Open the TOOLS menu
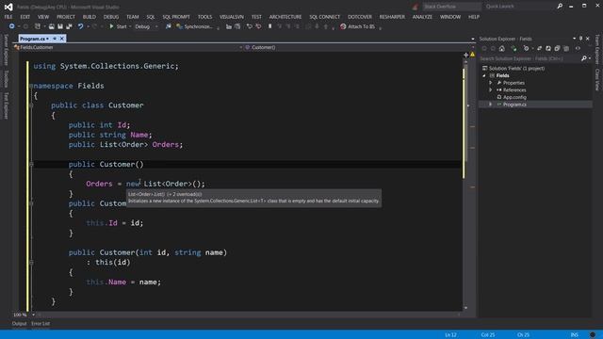The width and height of the screenshot is (603, 339). coord(204,17)
